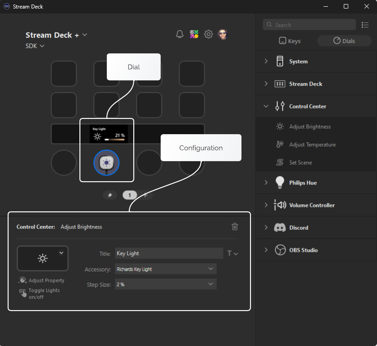Select profile page 1
The height and width of the screenshot is (346, 377).
(x=129, y=195)
